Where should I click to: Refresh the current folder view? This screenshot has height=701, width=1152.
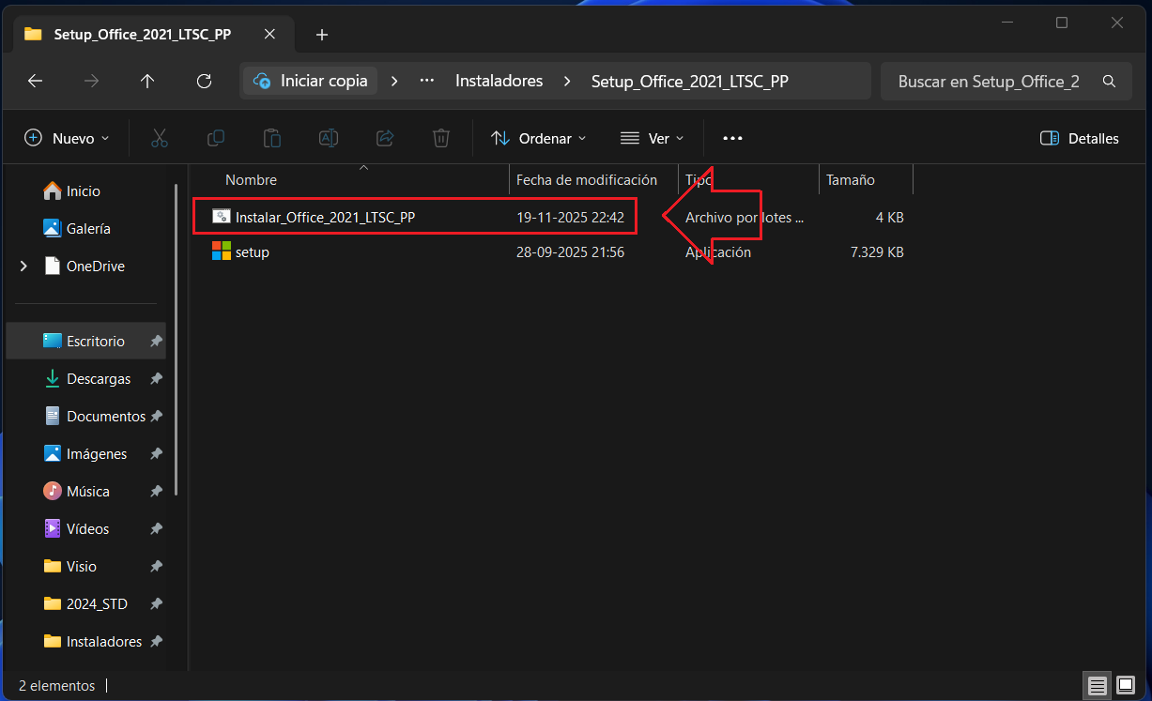(x=204, y=82)
